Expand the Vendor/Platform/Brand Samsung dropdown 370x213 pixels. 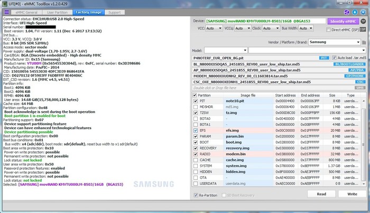[x=335, y=42]
